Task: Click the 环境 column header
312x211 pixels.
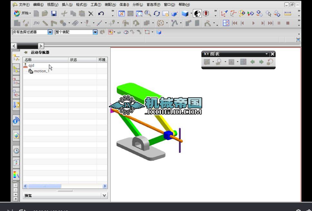Action: coord(102,60)
